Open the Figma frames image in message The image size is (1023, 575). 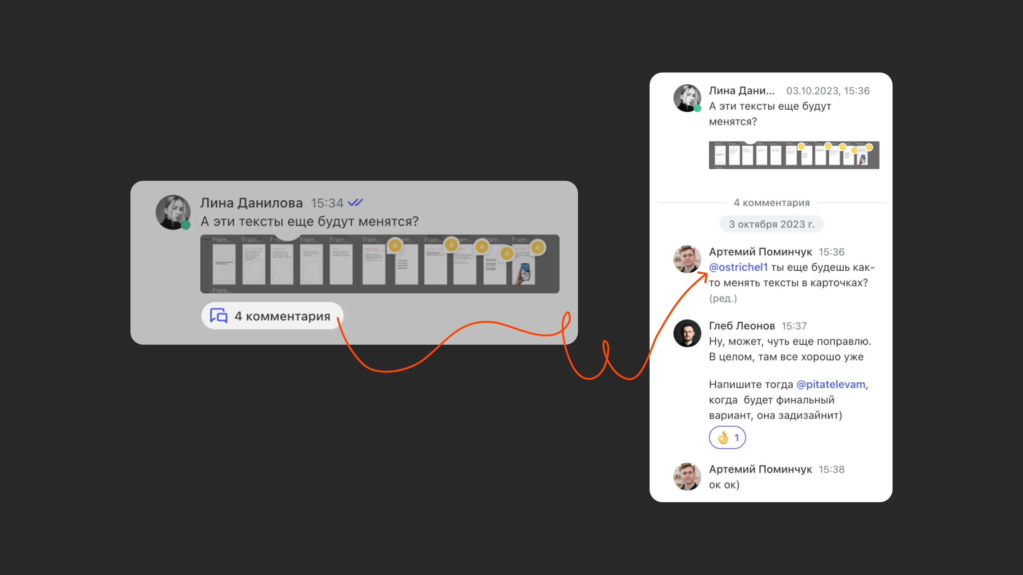coord(380,264)
